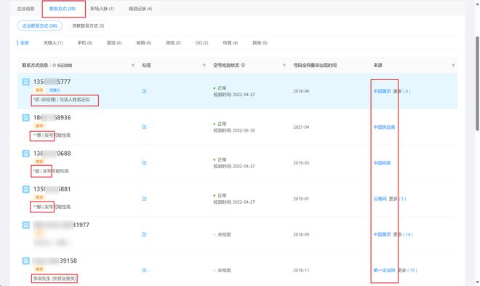Select the 联系方式 (30) tab
The width and height of the screenshot is (480, 286).
[x=63, y=9]
